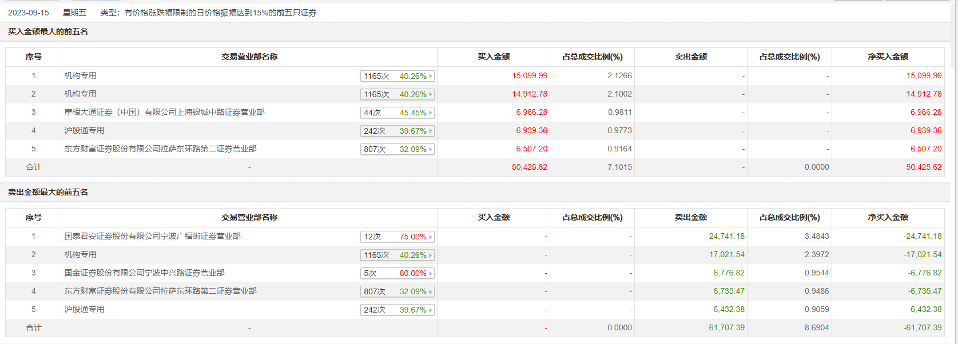Screen dimensions: 958x344
Task: Open 摩根大通证券 上海银城中路 branch link
Action: [x=164, y=112]
